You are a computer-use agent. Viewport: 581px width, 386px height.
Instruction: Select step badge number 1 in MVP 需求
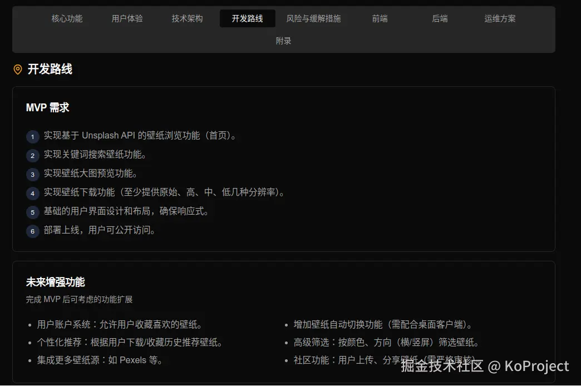coord(32,136)
